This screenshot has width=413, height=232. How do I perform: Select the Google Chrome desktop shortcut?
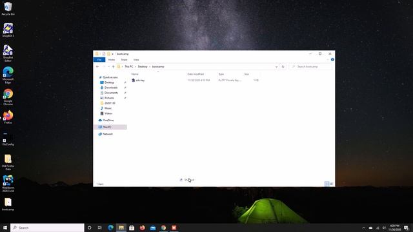click(x=8, y=97)
